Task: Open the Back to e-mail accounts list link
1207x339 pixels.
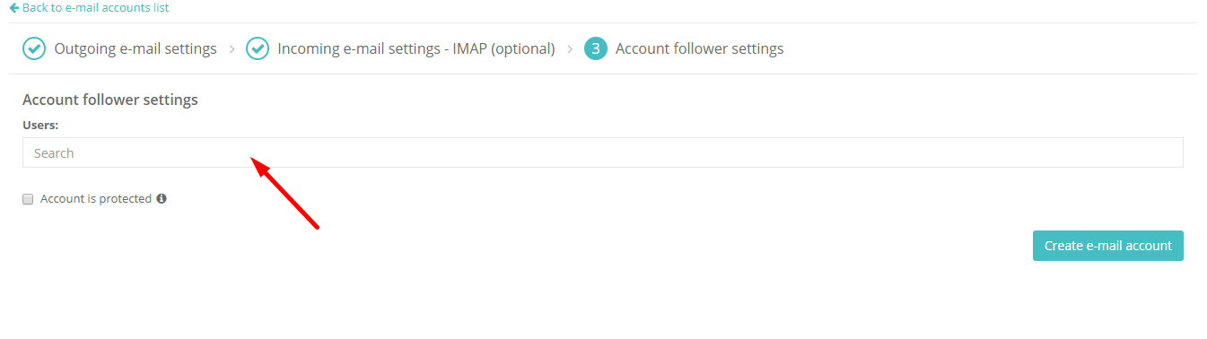Action: coord(95,7)
